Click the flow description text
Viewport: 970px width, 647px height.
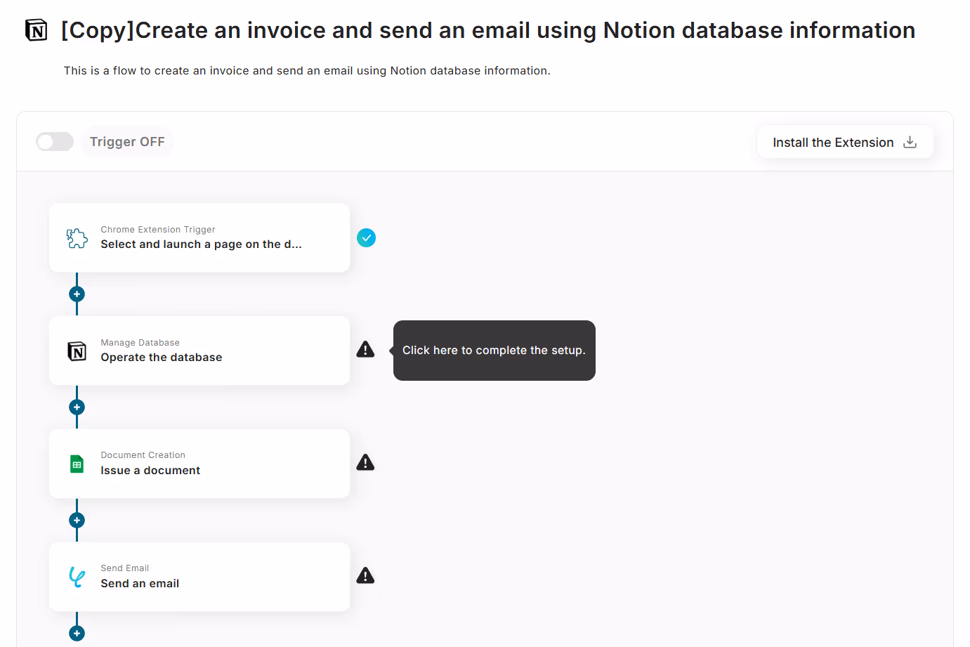tap(307, 71)
